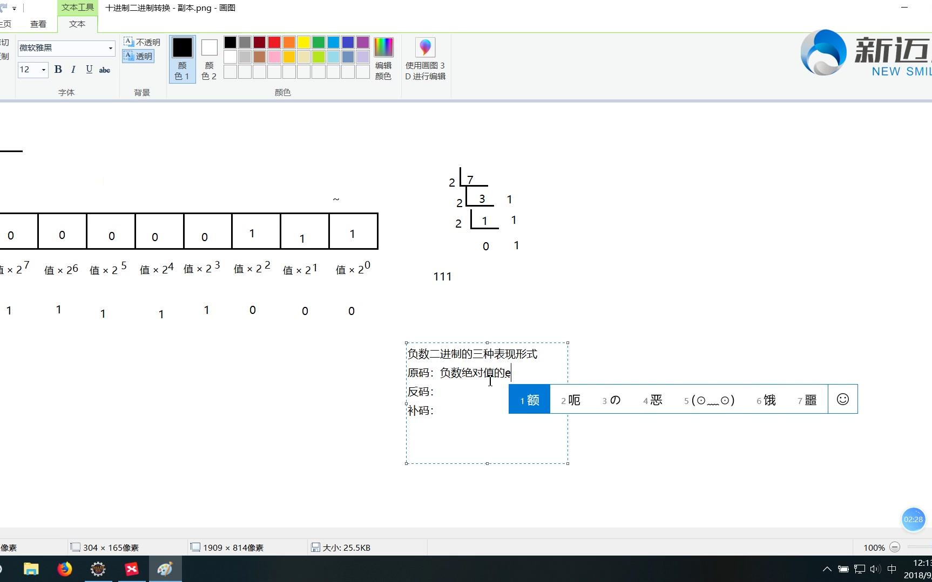Switch to the 文本 (Text) tab
Image resolution: width=932 pixels, height=582 pixels.
(77, 24)
